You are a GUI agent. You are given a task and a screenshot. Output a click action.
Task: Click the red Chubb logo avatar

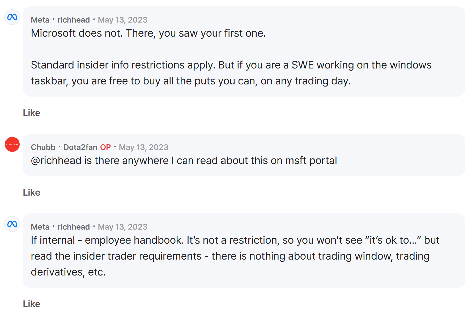(12, 144)
